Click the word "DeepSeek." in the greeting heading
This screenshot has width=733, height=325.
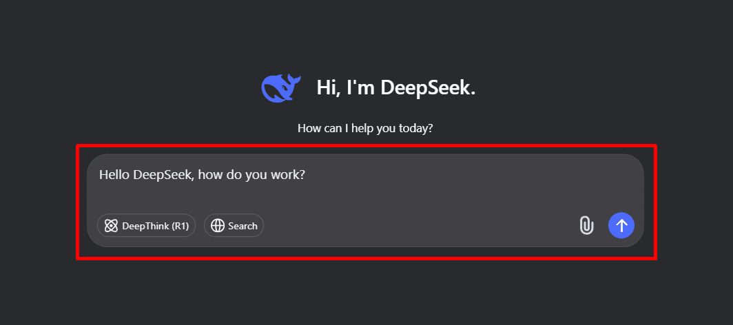pyautogui.click(x=428, y=87)
